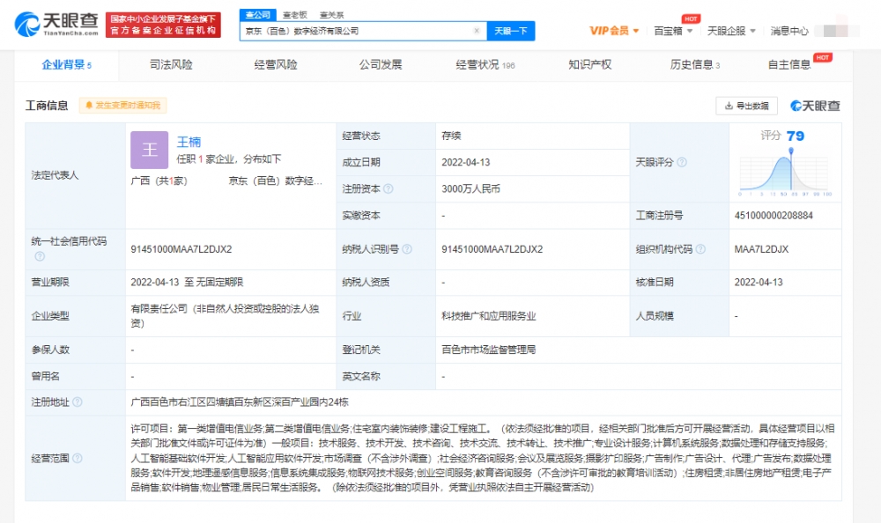Screen dimensions: 881x523
Task: Click the red official credit agency banner
Action: [163, 25]
